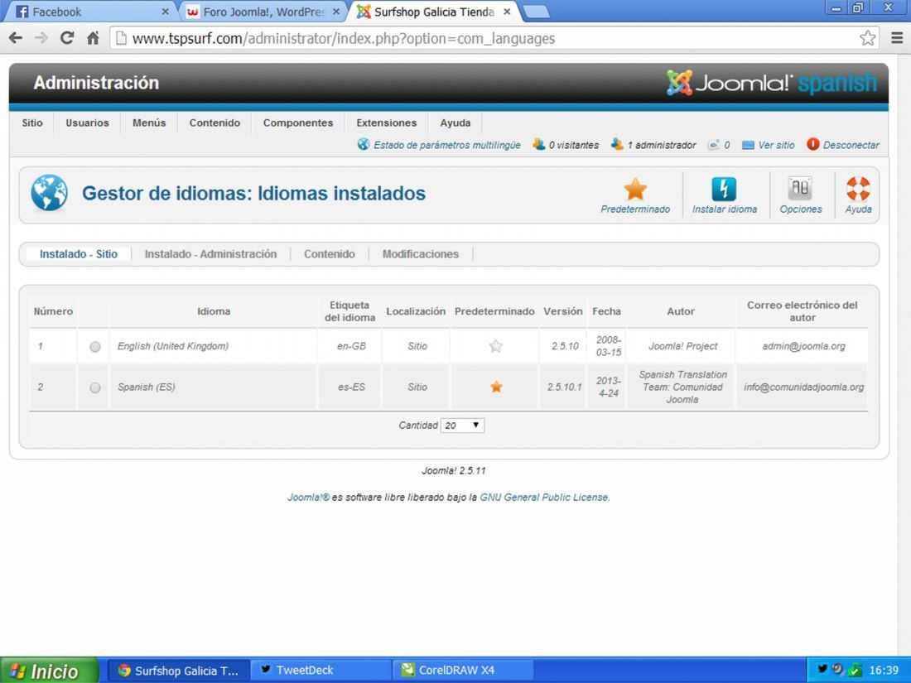Select the Spanish (ES) radio button
This screenshot has height=683, width=911.
[94, 387]
